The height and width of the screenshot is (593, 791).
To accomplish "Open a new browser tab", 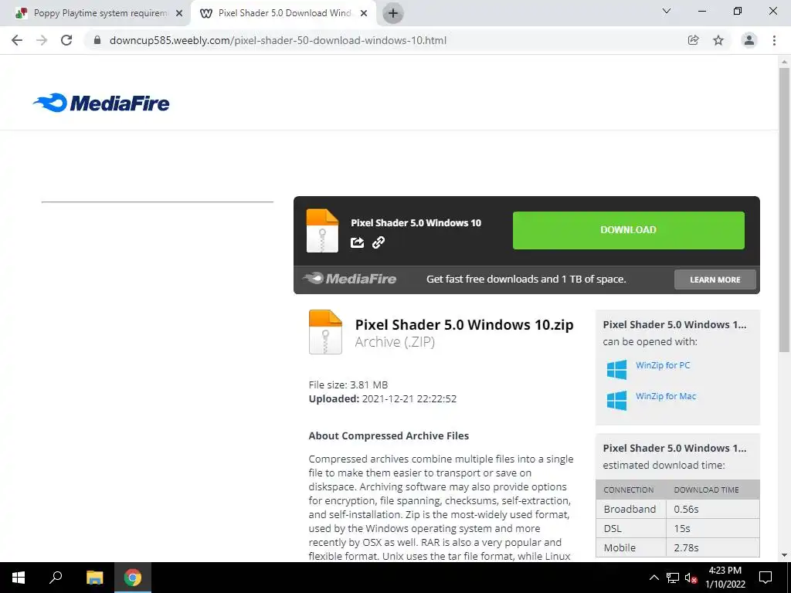I will [x=393, y=14].
